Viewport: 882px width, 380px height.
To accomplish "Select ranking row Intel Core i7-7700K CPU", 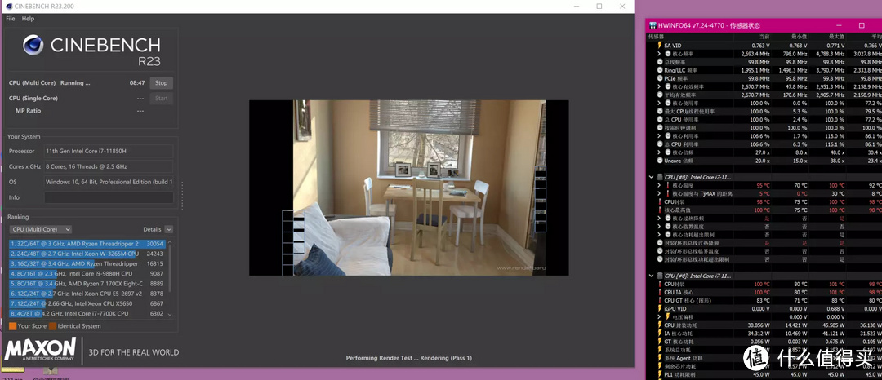I will (x=87, y=313).
